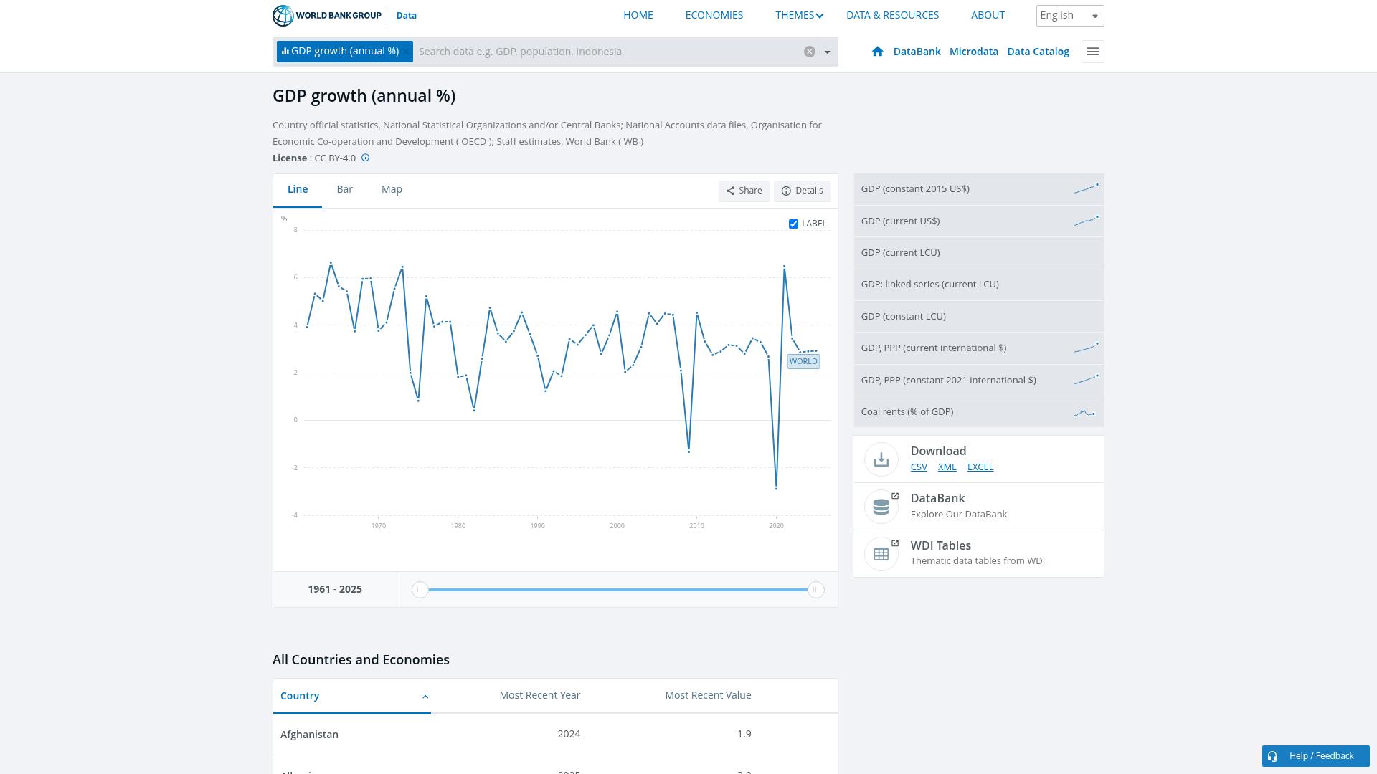
Task: Select the Line chart tab
Action: coord(298,190)
